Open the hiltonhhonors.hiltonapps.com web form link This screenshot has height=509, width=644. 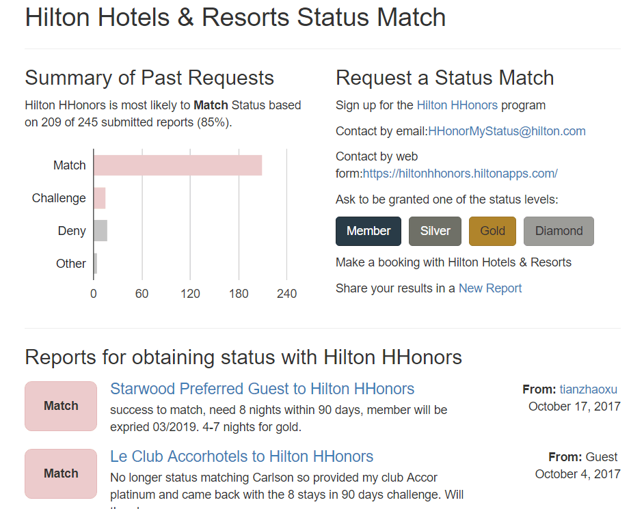(460, 174)
